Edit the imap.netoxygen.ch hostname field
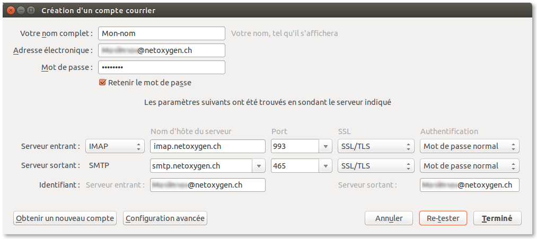The height and width of the screenshot is (239, 537). coord(208,146)
